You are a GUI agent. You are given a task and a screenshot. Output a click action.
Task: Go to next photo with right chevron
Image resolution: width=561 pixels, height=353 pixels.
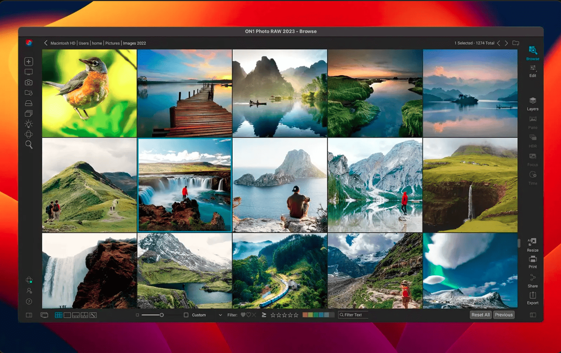point(506,43)
